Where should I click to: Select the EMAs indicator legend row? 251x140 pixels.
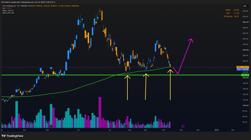8,11
